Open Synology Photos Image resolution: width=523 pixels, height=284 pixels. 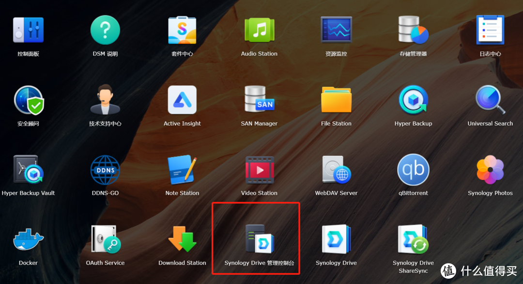coord(490,170)
